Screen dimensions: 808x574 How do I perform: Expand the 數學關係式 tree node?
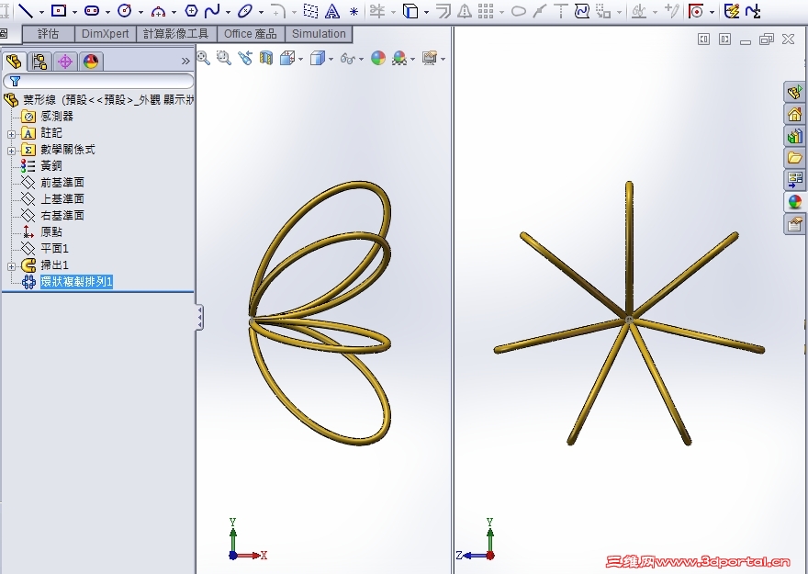pos(11,151)
